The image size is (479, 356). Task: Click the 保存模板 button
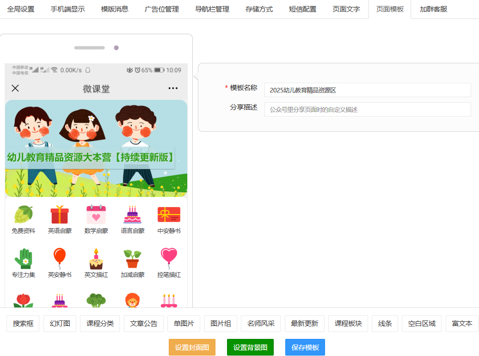[x=305, y=347]
